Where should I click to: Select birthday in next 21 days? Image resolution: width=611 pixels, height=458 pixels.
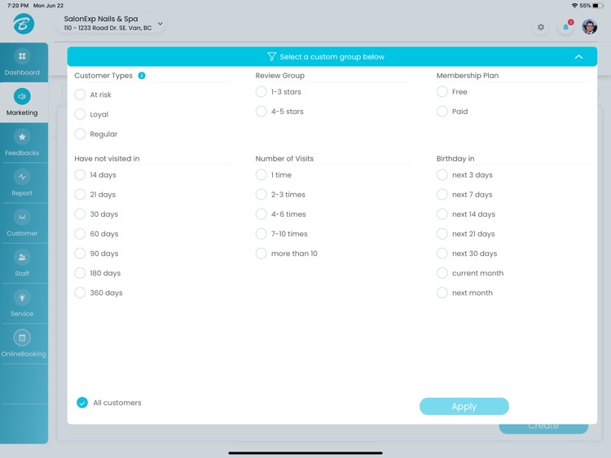click(442, 234)
